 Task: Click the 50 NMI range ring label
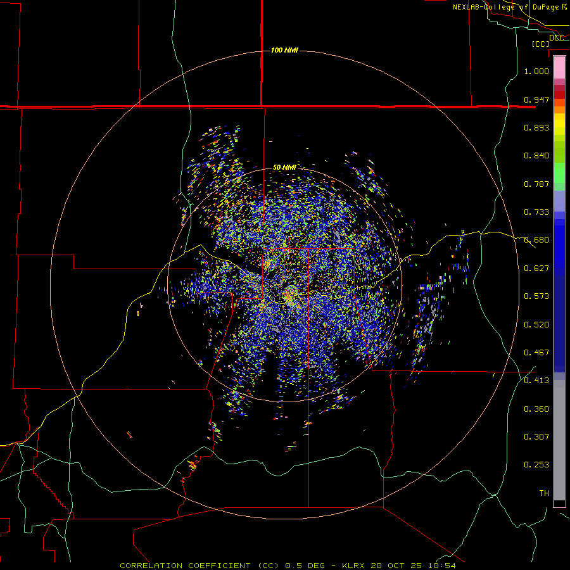click(284, 168)
